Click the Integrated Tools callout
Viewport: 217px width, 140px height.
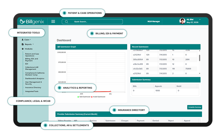[27, 33]
